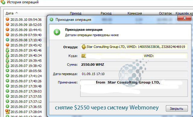Select the row dated 2015.09.07 19:40:34
Screen dimensions: 193x117
(x=26, y=55)
